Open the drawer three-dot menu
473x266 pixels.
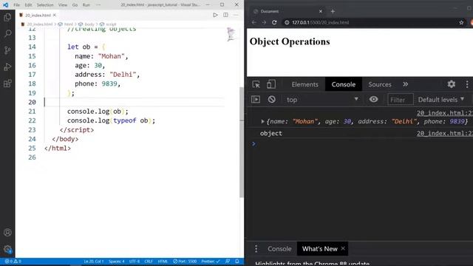coord(256,249)
